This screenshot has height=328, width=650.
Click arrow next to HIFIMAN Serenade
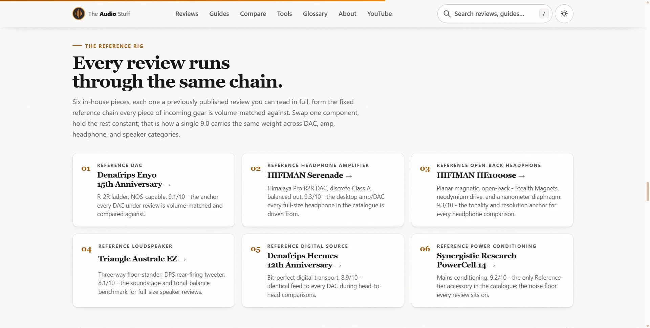pos(349,176)
